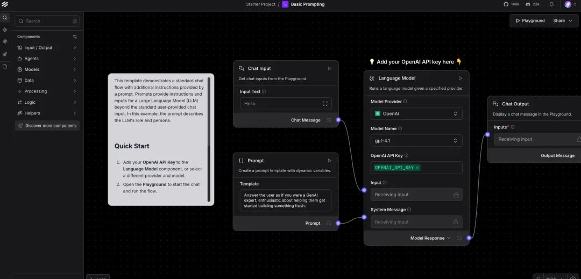Click the System Message input handle
The width and height of the screenshot is (581, 279).
click(364, 217)
